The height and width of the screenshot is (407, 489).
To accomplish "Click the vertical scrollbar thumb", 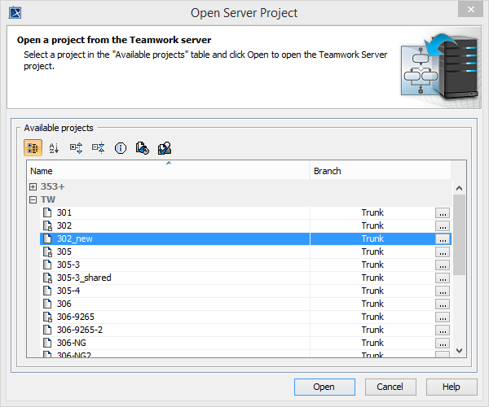I will [459, 234].
